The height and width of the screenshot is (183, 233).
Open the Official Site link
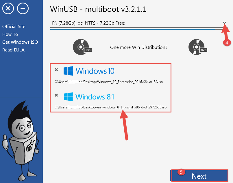pyautogui.click(x=14, y=27)
